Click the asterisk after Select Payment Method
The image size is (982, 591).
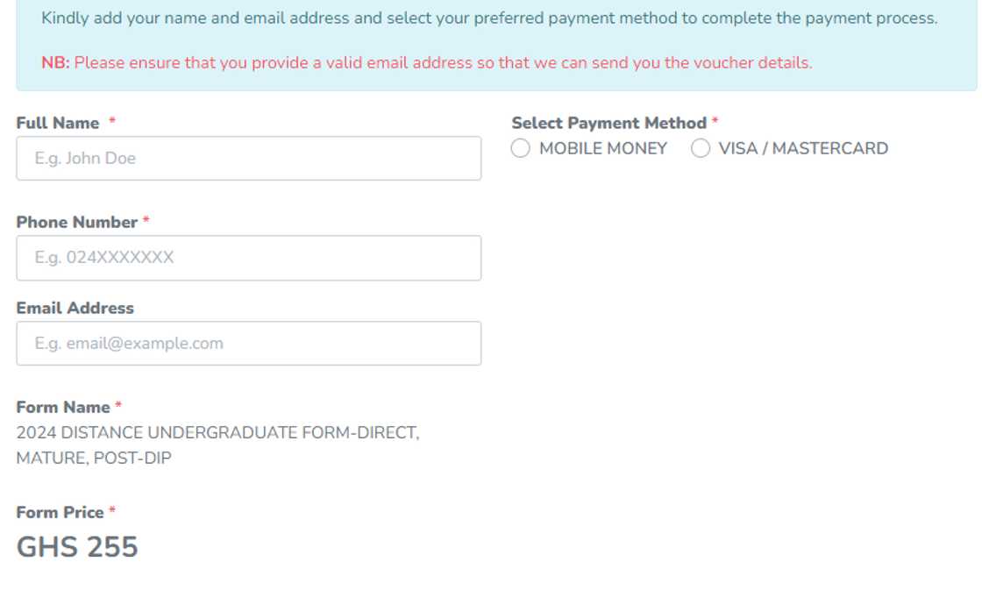point(715,124)
